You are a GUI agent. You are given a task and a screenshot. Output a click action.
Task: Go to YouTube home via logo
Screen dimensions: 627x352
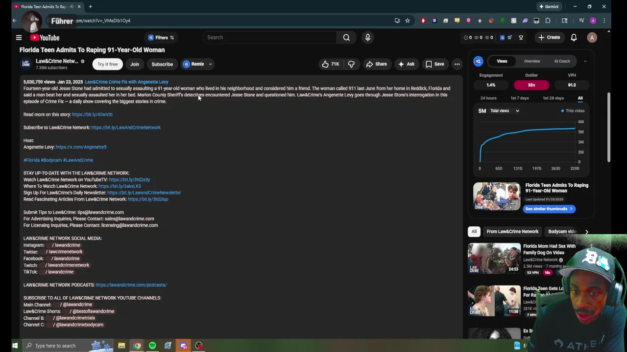tap(45, 38)
